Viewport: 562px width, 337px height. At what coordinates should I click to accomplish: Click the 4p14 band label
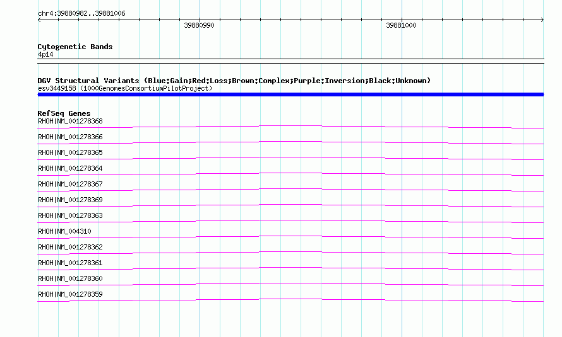tap(45, 55)
